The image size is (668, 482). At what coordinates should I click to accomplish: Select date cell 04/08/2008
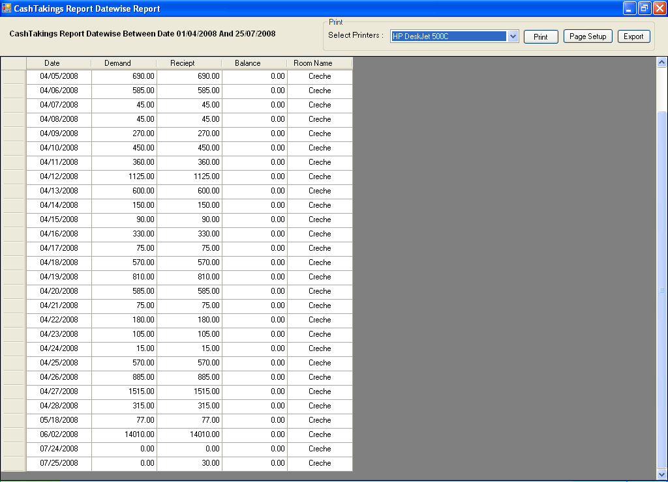point(59,120)
